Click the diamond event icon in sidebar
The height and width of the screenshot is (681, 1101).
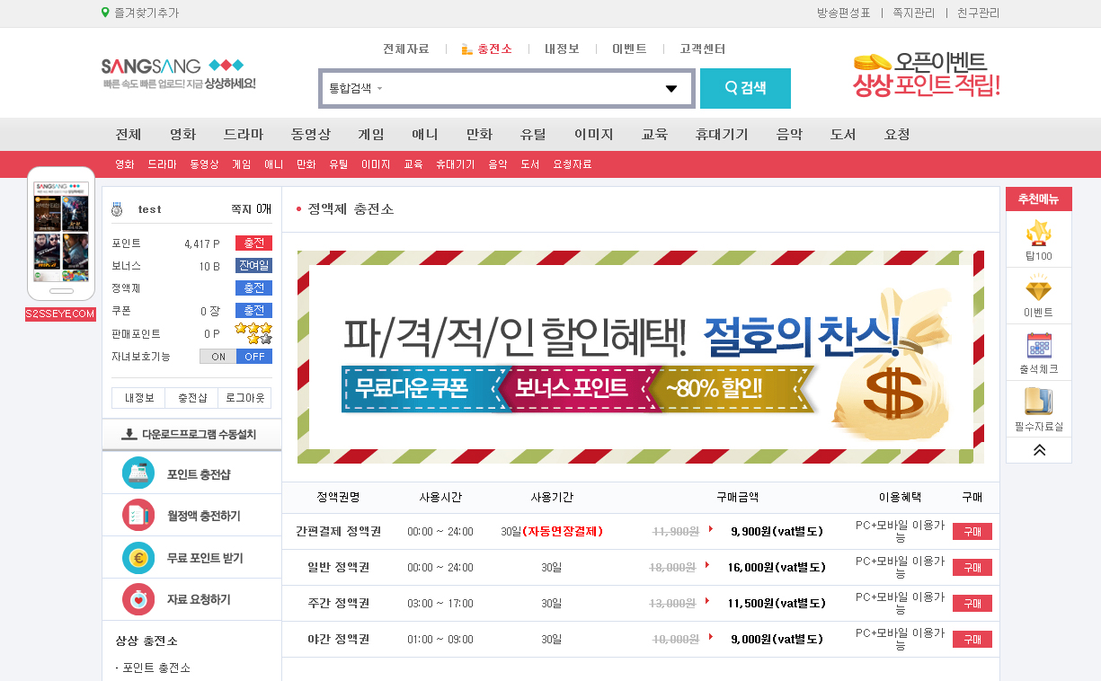1038,290
